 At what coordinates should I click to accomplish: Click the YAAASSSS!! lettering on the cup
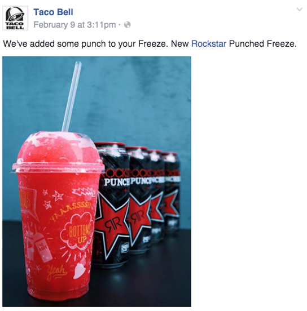coord(71,211)
